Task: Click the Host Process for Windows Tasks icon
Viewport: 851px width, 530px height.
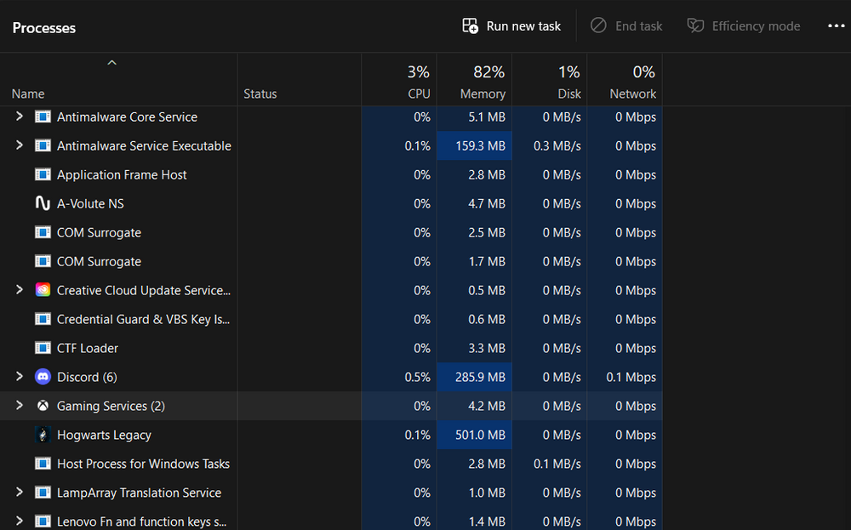Action: (43, 464)
